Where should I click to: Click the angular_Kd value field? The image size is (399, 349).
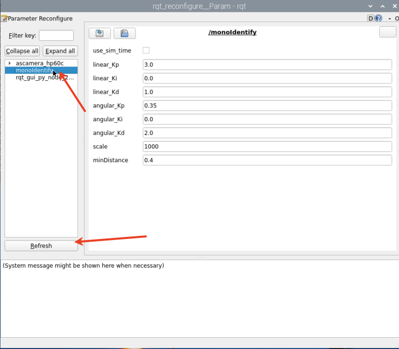267,133
